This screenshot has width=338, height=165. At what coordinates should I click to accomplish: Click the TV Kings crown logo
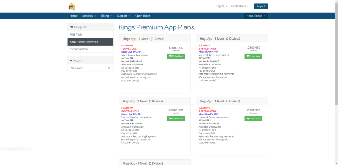coord(72,6)
